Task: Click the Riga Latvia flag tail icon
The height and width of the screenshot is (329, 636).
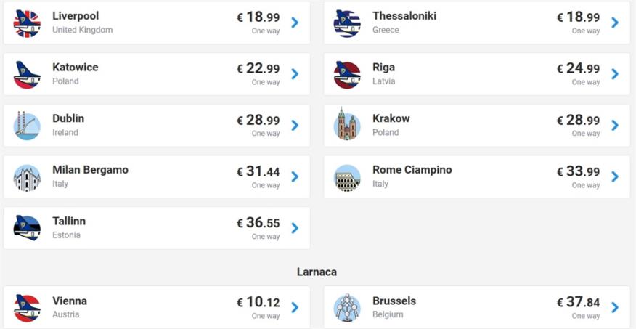Action: (347, 74)
